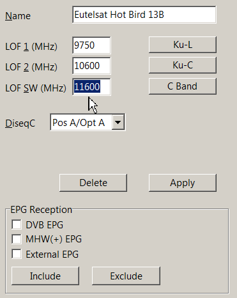Screen dimensions: 237x298
Task: Choose the C Band preset
Action: point(183,86)
